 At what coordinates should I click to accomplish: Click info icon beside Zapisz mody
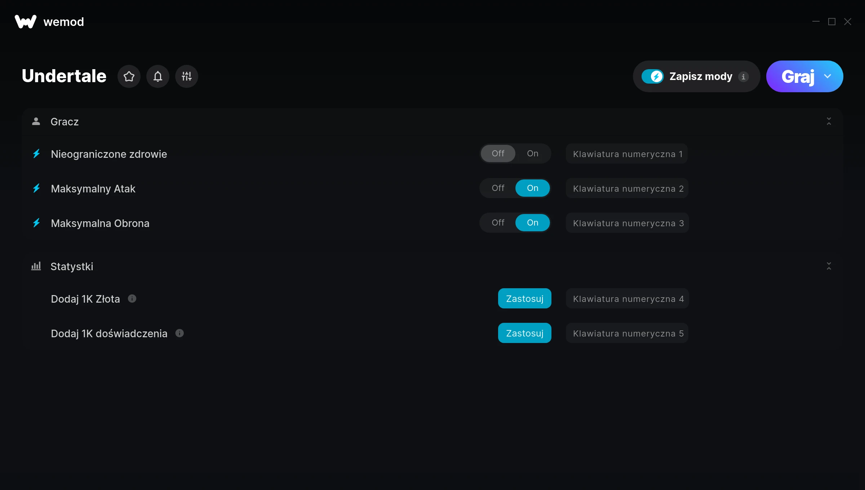[x=743, y=77]
